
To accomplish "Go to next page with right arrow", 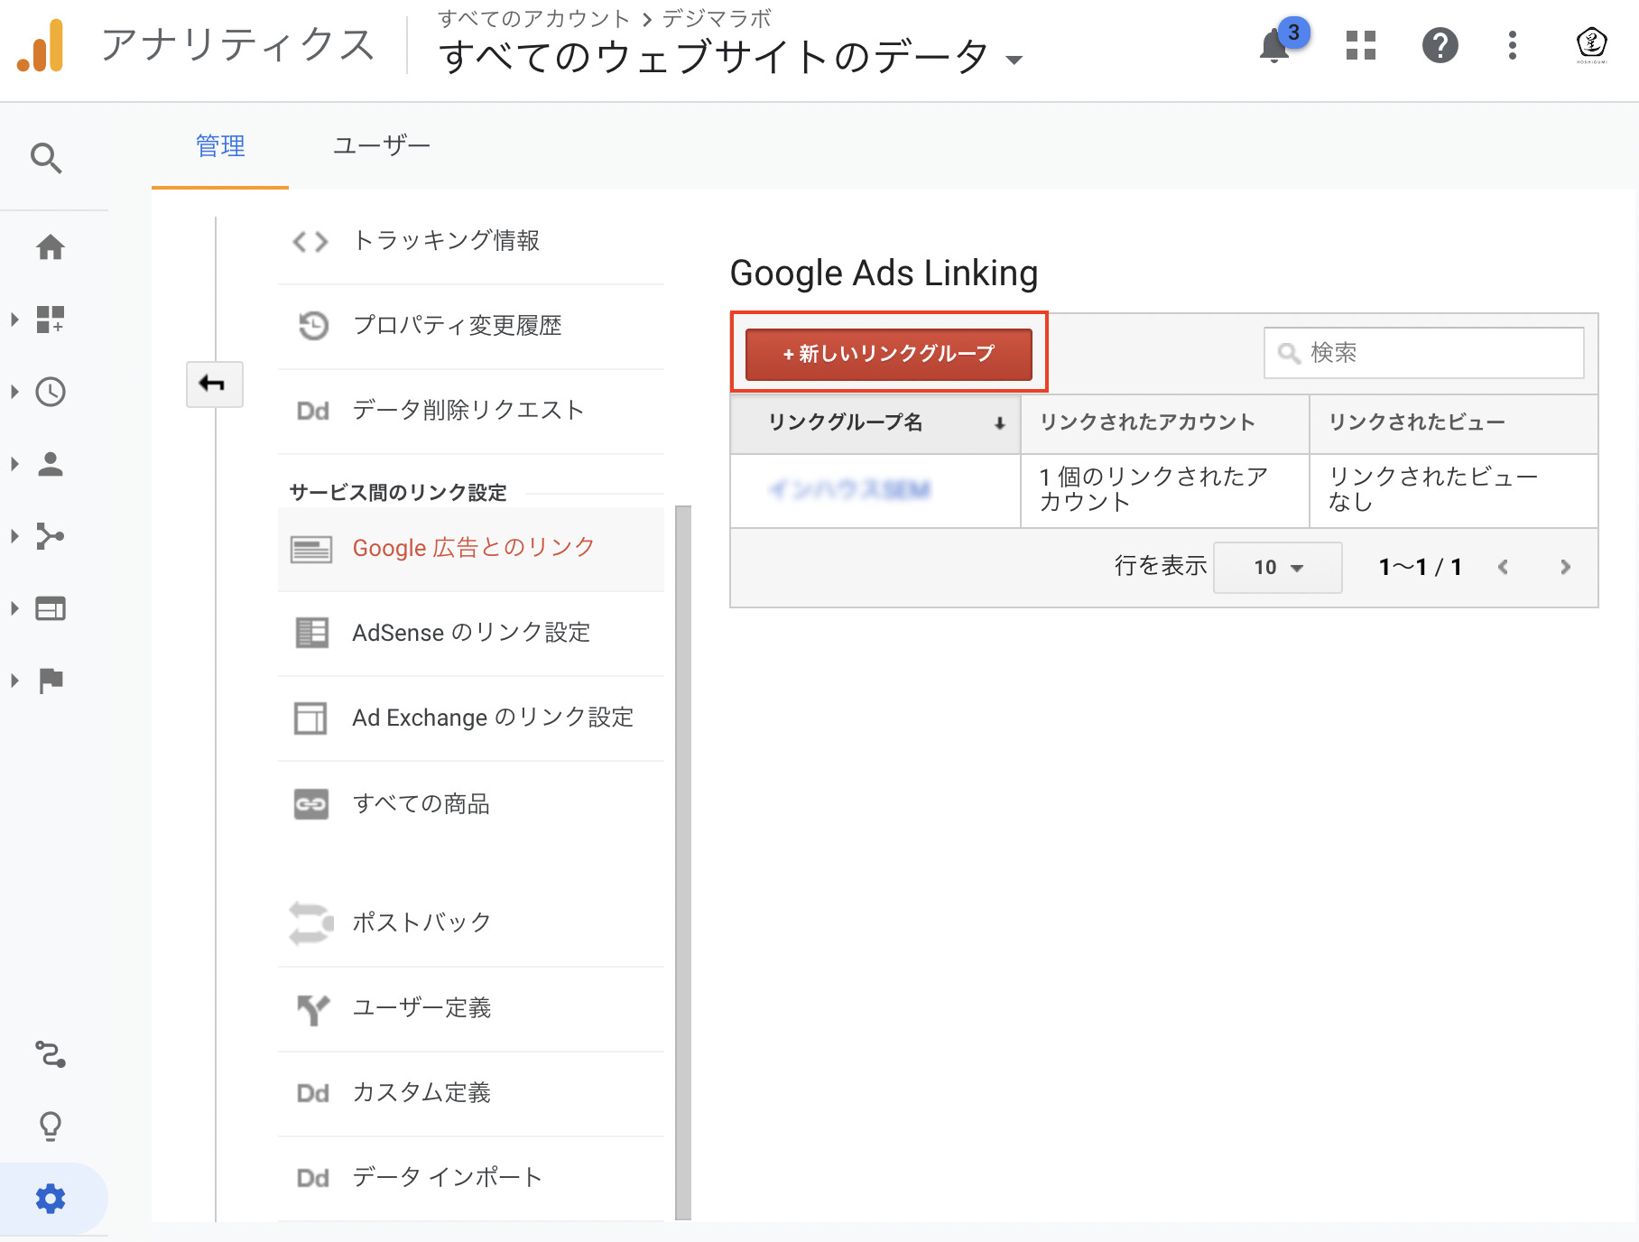I will coord(1565,567).
